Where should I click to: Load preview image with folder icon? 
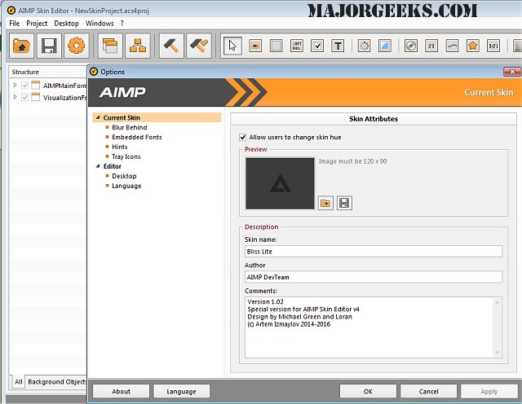(x=325, y=202)
